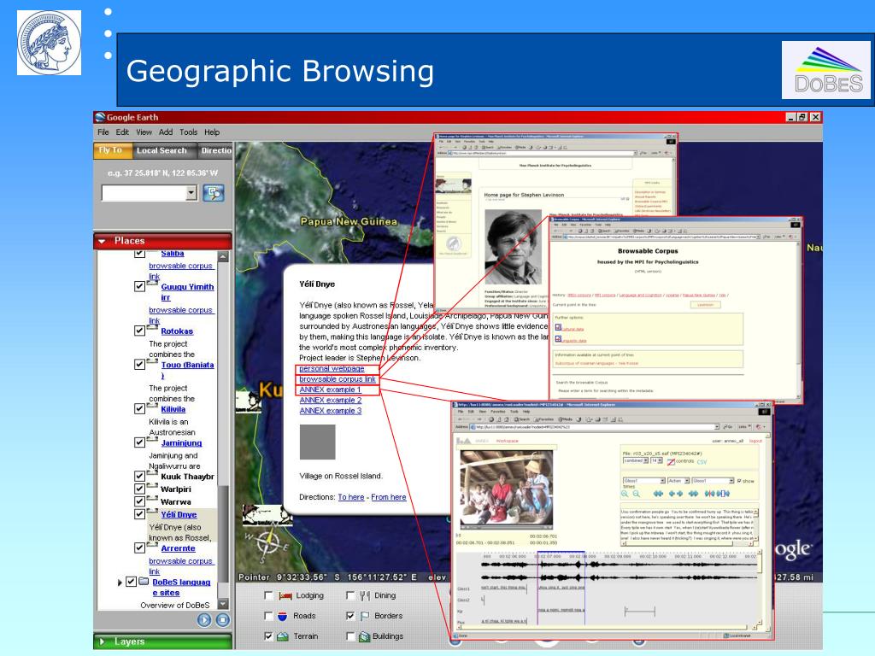Click the Roads highway shield icon
Image resolution: width=875 pixels, height=656 pixels.
pyautogui.click(x=283, y=616)
